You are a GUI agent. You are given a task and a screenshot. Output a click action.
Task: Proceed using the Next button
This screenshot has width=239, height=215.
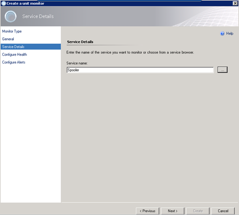coord(173,211)
